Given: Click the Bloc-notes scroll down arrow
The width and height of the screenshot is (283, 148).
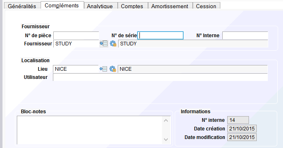Looking at the screenshot, I should coord(166,139).
